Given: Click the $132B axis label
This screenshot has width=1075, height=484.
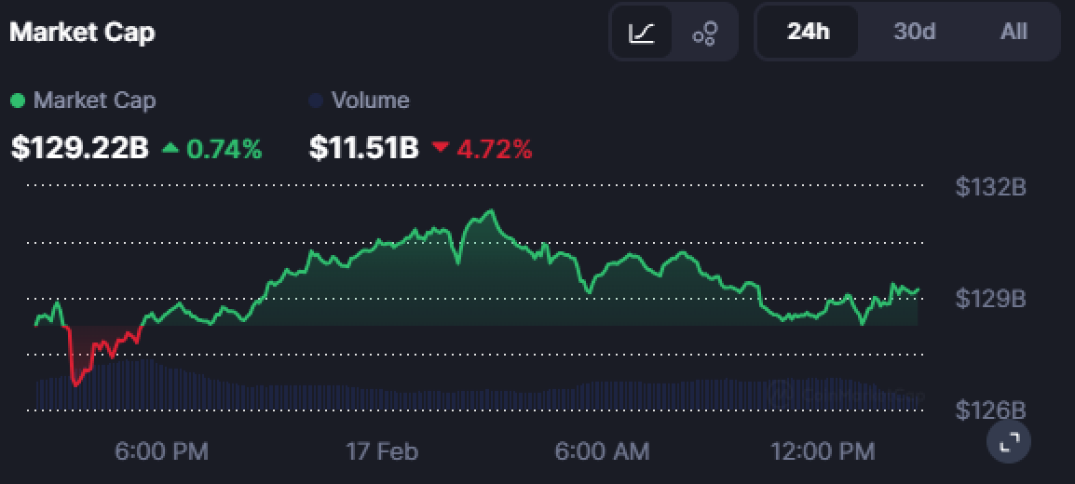Looking at the screenshot, I should pyautogui.click(x=990, y=187).
